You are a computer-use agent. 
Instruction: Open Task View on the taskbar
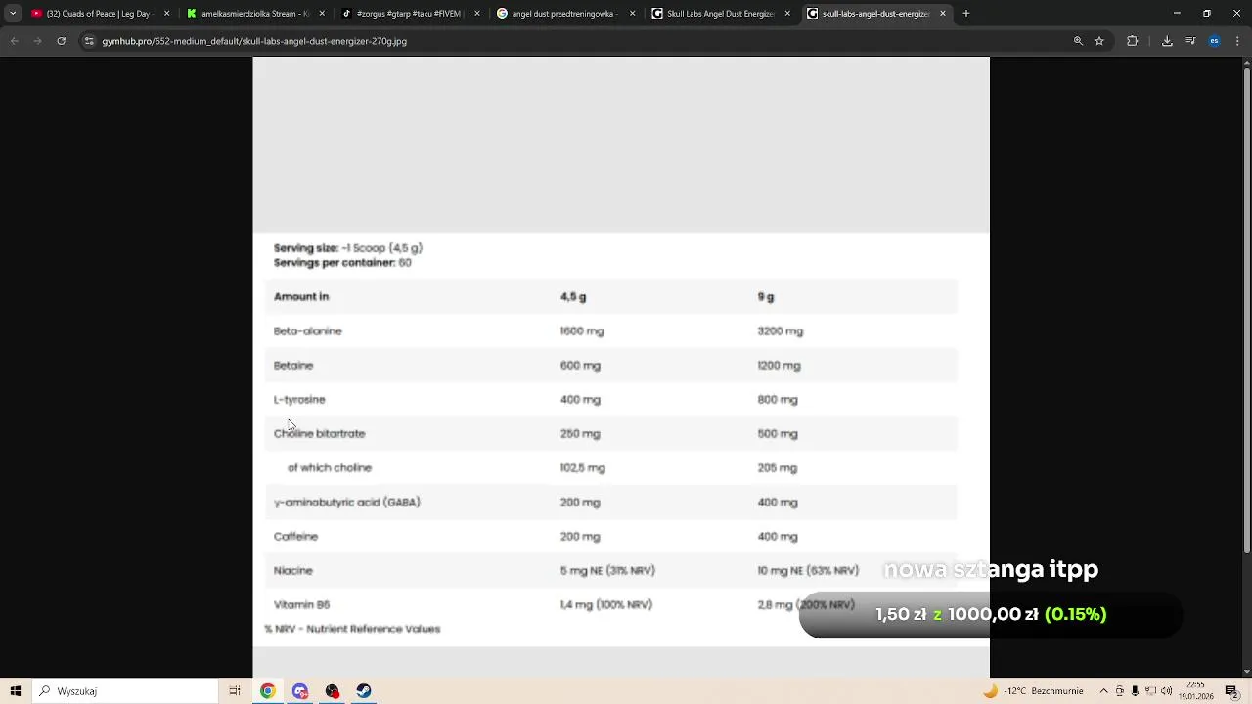coord(235,691)
